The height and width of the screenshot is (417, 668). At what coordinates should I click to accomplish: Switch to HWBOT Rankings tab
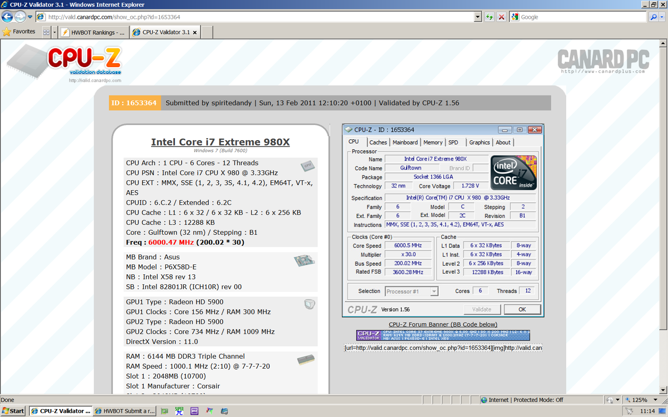point(94,32)
